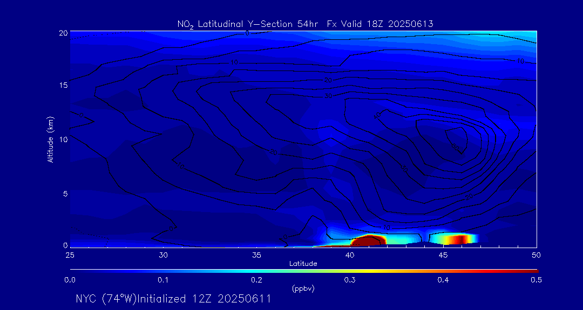Viewport: 583px width, 310px height.
Task: Click the dark red NO2 plume near latitude 41
Action: point(368,241)
